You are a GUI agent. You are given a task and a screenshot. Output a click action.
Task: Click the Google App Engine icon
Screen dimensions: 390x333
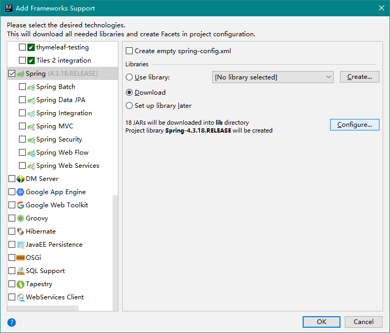point(21,192)
